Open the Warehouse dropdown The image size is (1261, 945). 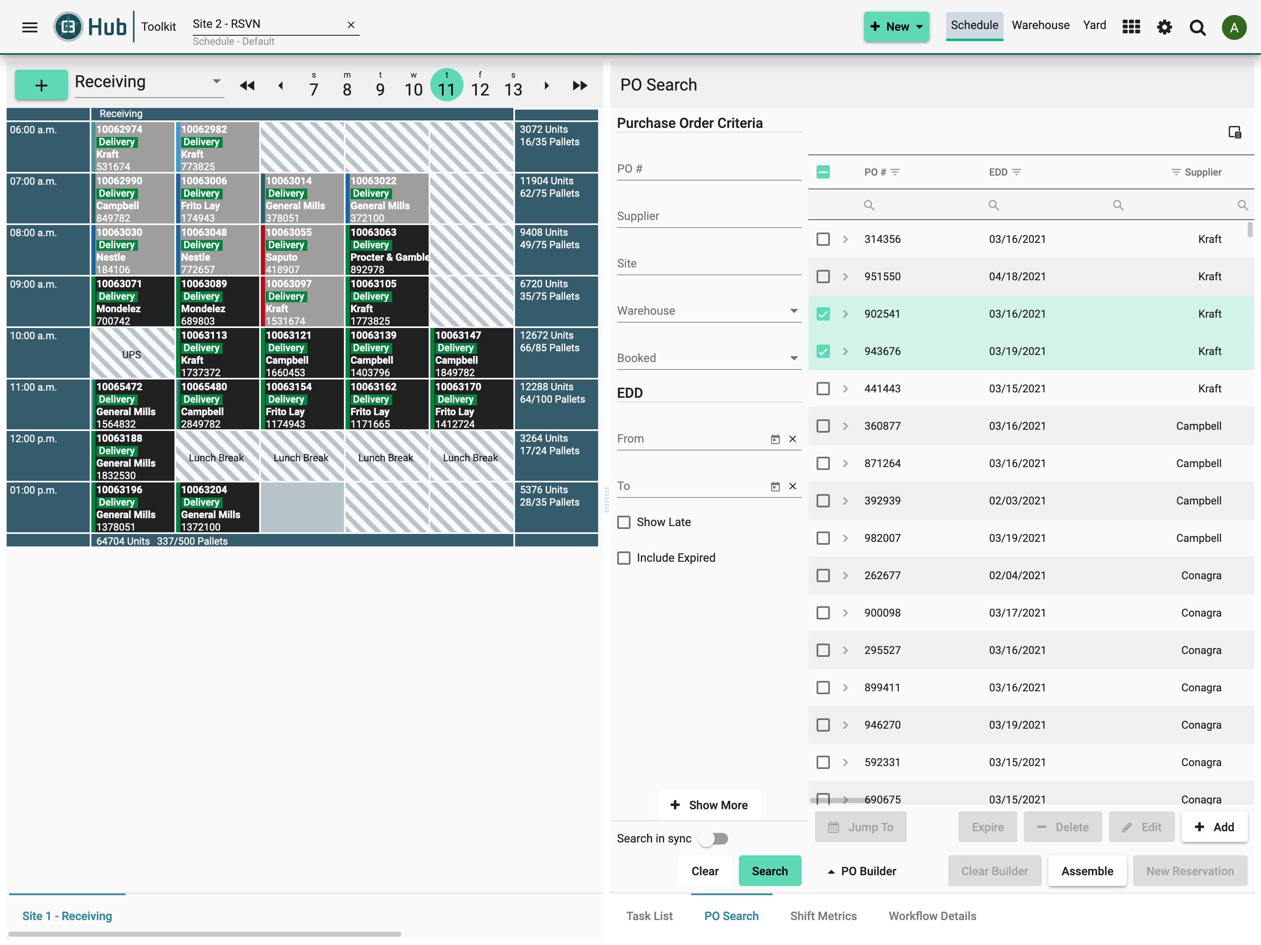(709, 311)
